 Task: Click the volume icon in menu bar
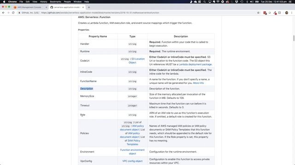point(252,2)
